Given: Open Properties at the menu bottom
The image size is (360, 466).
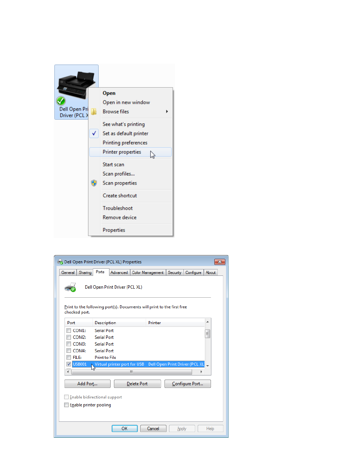Looking at the screenshot, I should [x=114, y=230].
